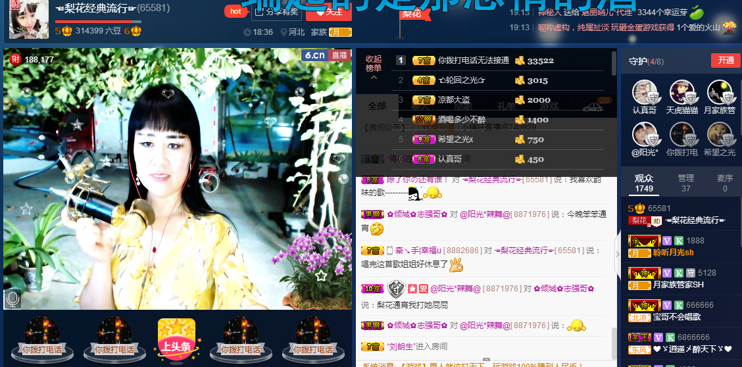Click guard avatar 天虎猫猫
Screen dimensions: 742x367
[682, 92]
